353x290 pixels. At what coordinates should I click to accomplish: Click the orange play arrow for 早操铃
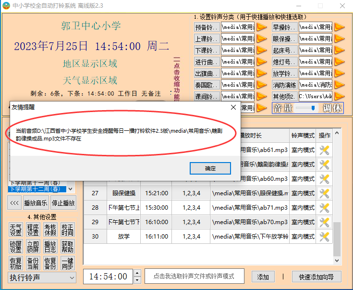click(x=340, y=27)
